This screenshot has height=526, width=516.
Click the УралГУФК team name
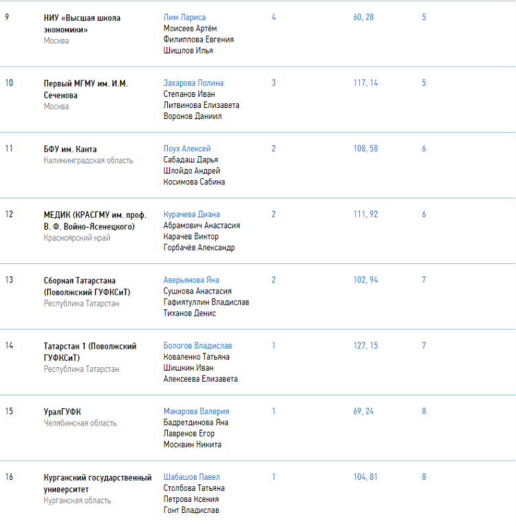[x=63, y=412]
